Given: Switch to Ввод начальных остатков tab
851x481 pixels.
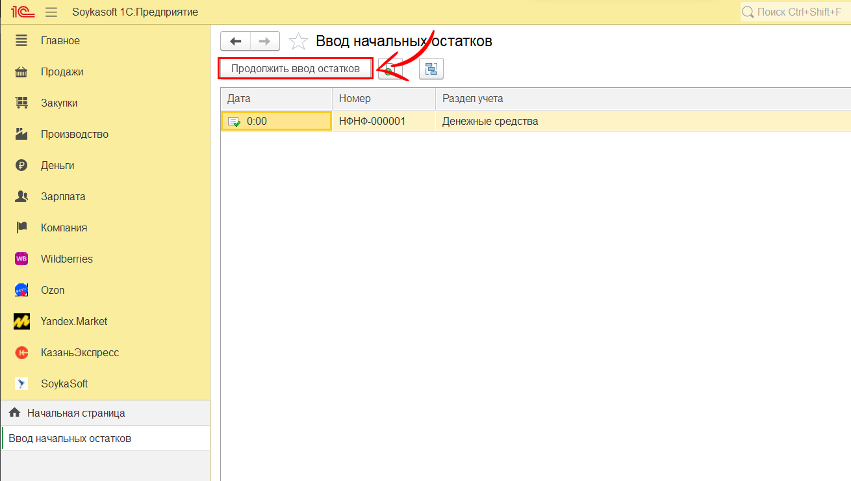Looking at the screenshot, I should point(105,438).
